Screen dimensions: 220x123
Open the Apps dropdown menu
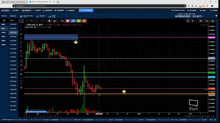(x=16, y=11)
